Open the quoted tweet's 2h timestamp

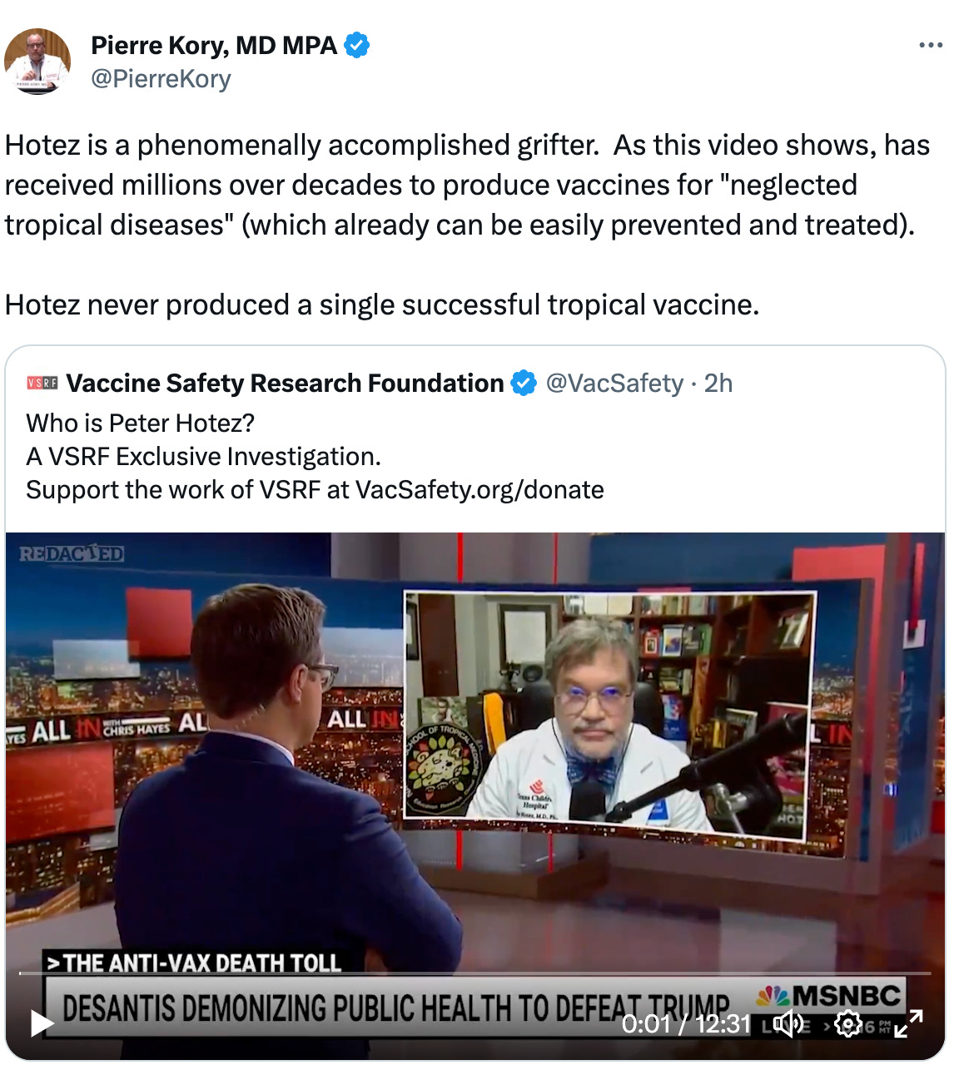[718, 383]
